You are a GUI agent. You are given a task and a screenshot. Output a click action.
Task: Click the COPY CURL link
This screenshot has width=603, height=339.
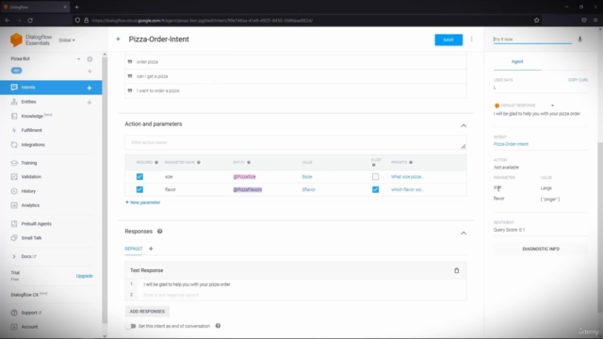click(x=578, y=80)
